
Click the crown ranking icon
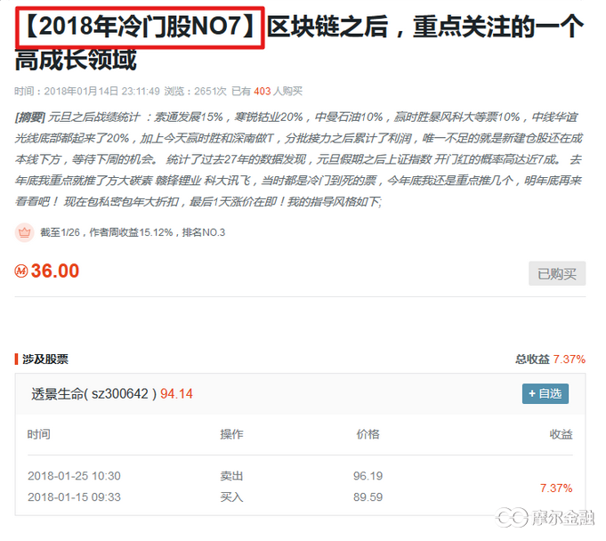[x=24, y=232]
